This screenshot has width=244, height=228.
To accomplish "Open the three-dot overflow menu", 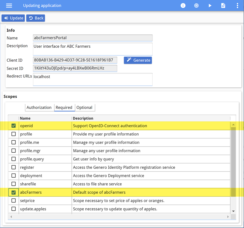I will (237, 5).
